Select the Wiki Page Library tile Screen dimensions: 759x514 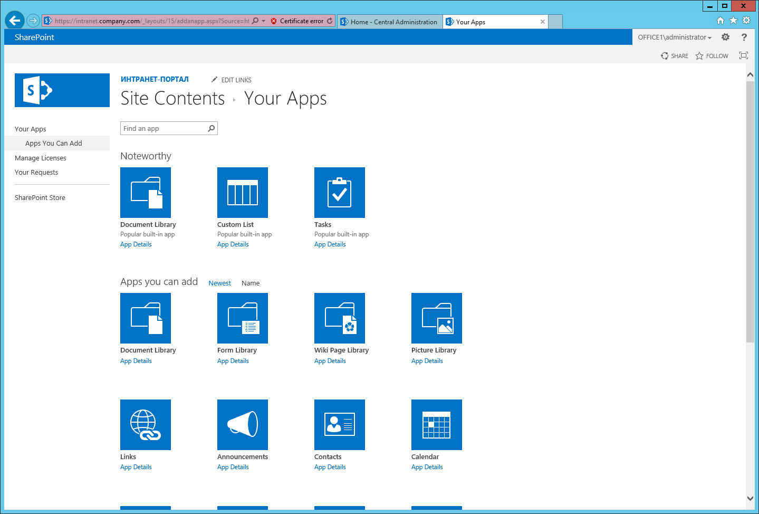340,318
